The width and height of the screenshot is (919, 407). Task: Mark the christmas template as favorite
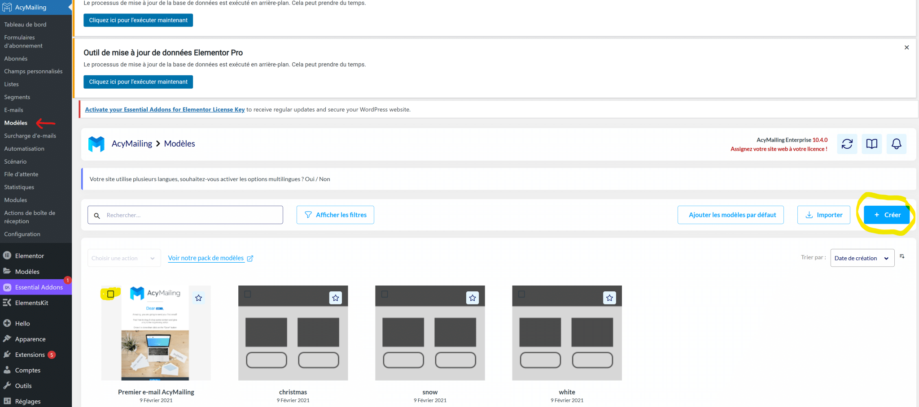point(336,298)
